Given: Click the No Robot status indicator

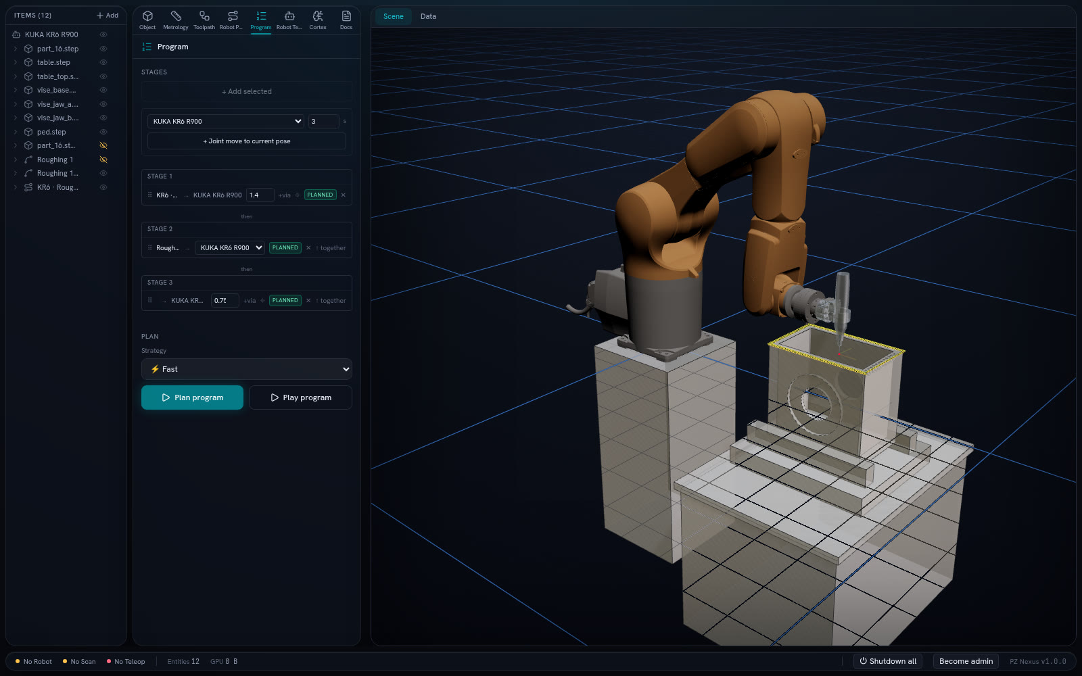Looking at the screenshot, I should coord(34,661).
